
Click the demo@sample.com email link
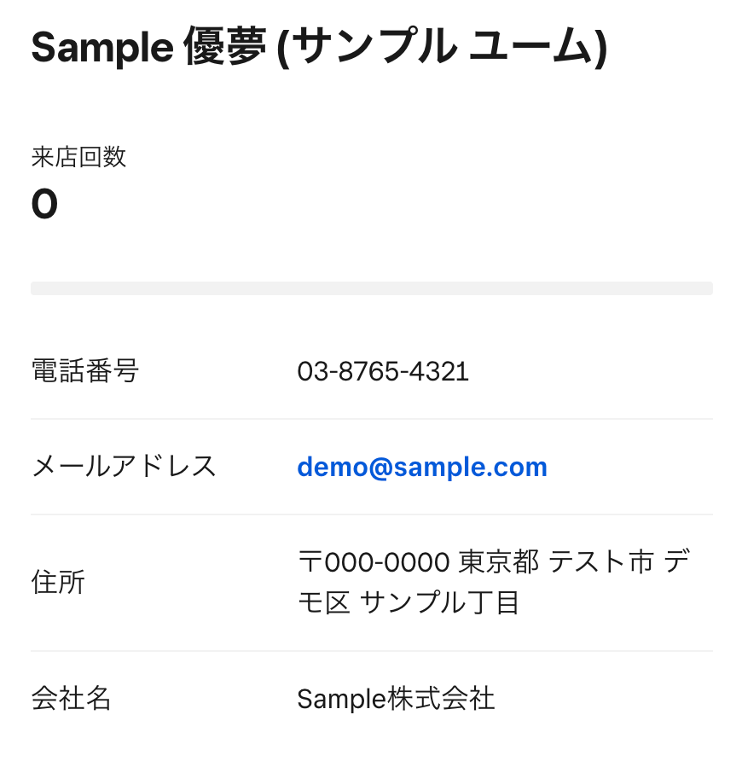point(421,467)
